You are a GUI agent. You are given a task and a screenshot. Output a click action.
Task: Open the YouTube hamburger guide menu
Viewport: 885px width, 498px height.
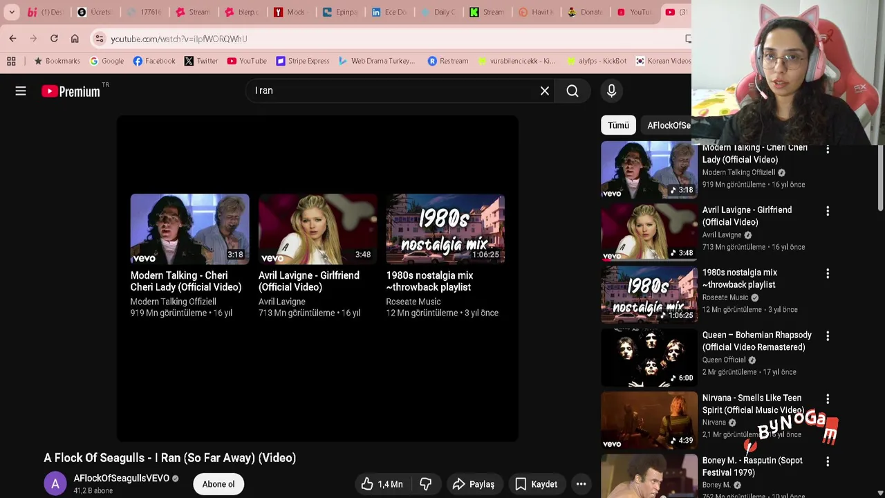pyautogui.click(x=21, y=91)
